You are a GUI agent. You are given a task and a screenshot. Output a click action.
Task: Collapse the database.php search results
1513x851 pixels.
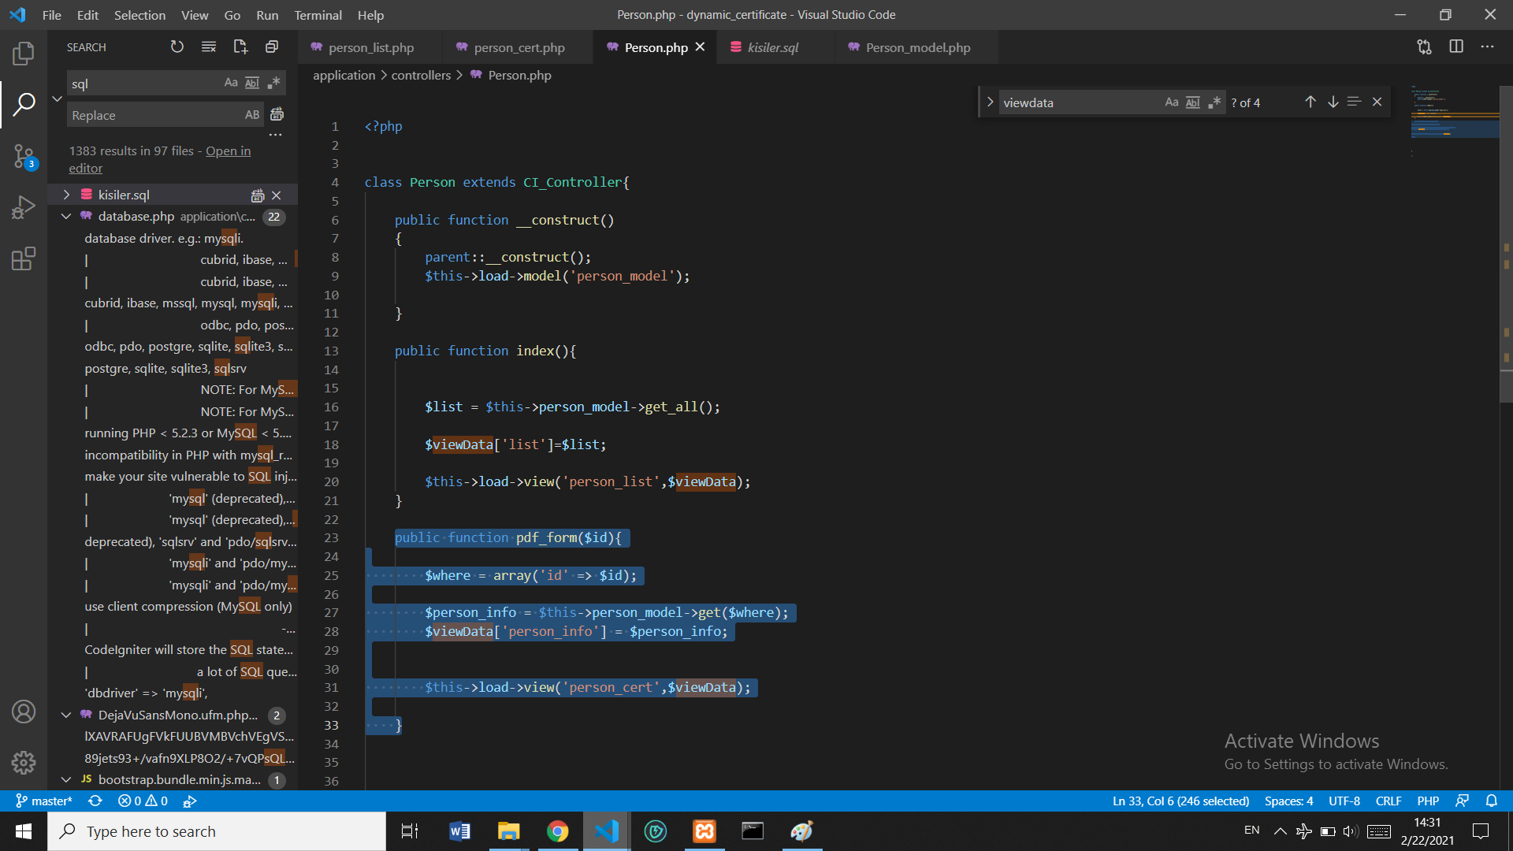pos(65,216)
